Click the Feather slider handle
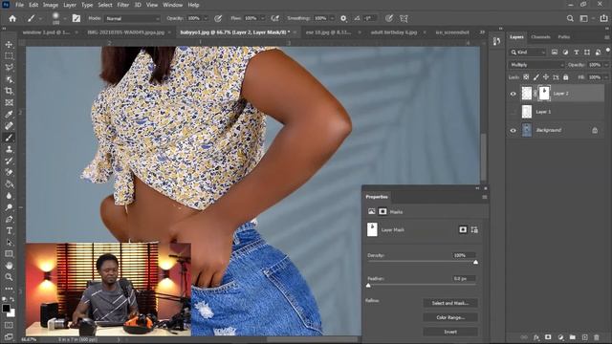Screen dimensions: 612x344 (x=368, y=286)
